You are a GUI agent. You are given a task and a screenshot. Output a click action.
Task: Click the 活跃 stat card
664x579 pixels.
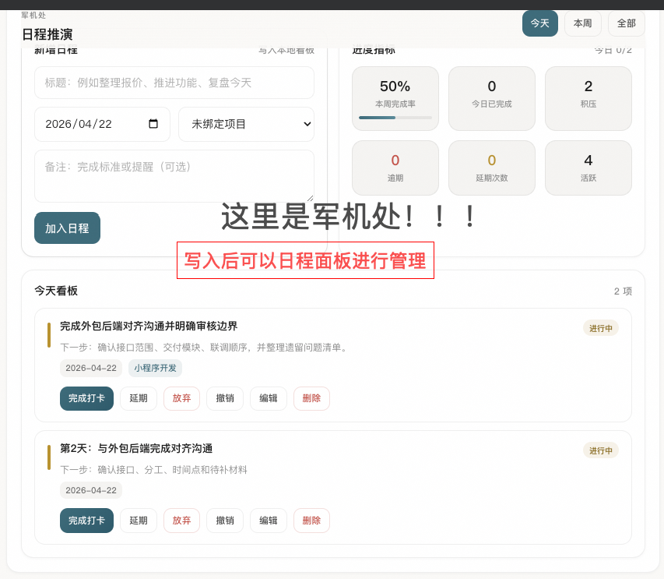(x=588, y=168)
